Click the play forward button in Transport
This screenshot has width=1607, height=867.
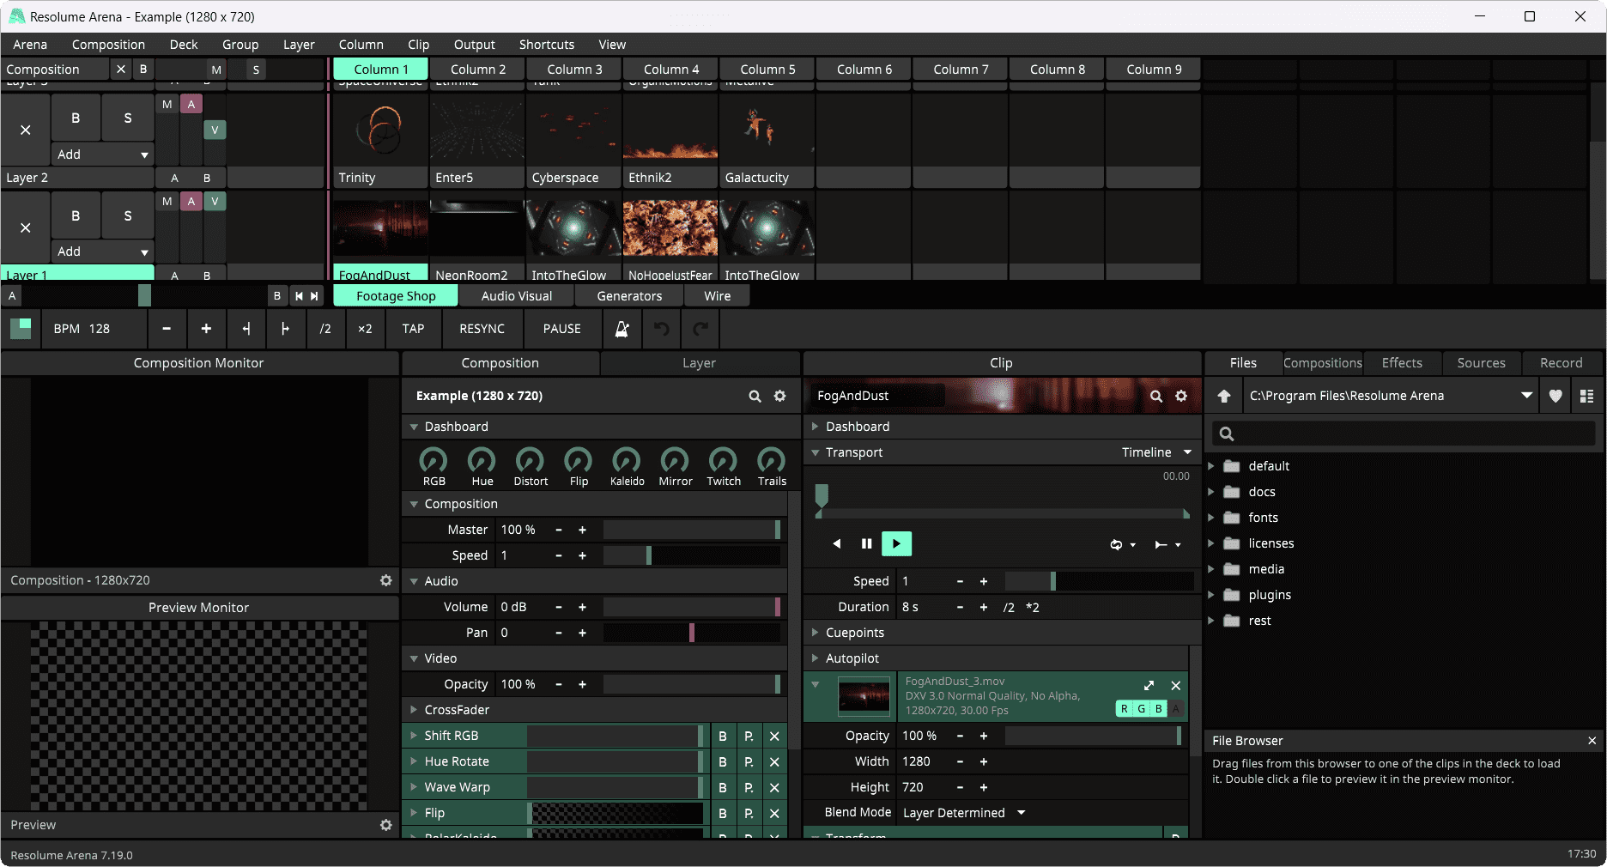(896, 543)
